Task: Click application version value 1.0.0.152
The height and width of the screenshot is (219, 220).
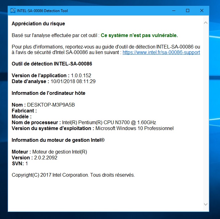Action: click(x=81, y=76)
